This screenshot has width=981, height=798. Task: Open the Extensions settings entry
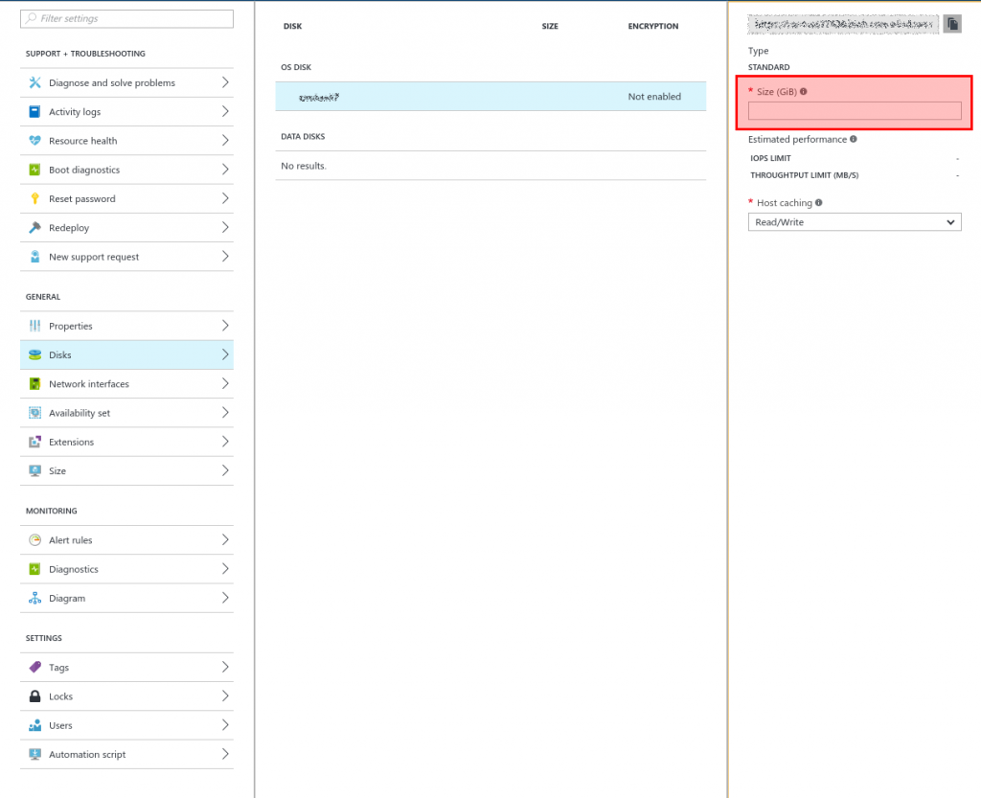[72, 443]
